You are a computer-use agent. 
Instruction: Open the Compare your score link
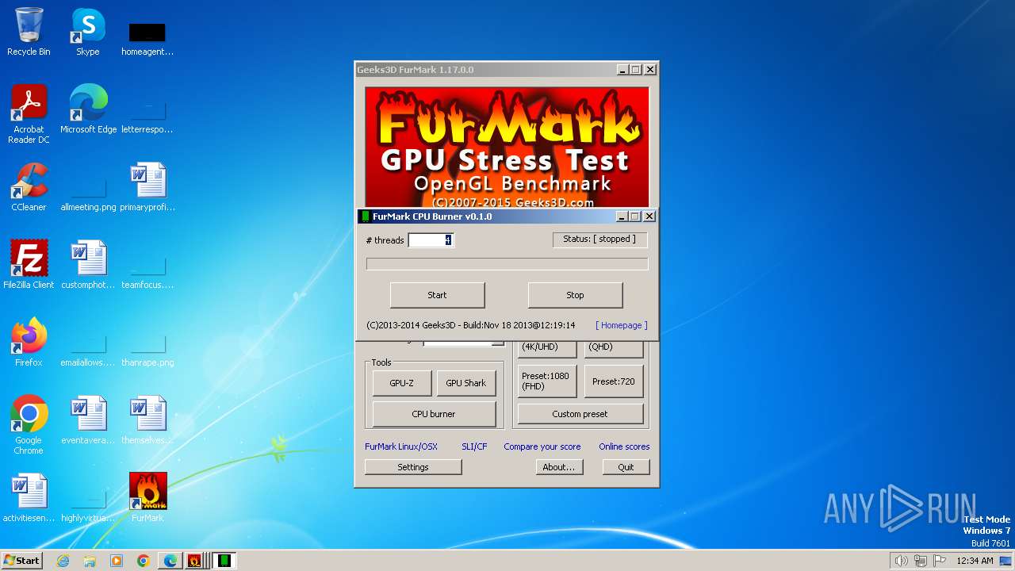coord(542,446)
